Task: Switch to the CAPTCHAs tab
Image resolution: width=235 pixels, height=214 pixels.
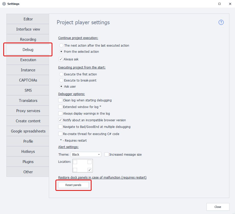Action: click(28, 80)
